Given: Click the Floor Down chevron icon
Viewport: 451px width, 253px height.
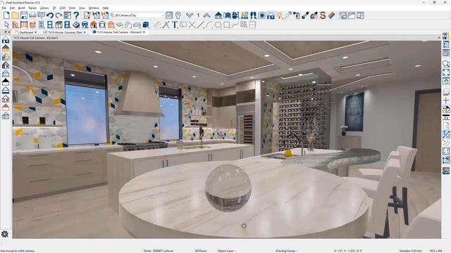Looking at the screenshot, I should (190, 15).
